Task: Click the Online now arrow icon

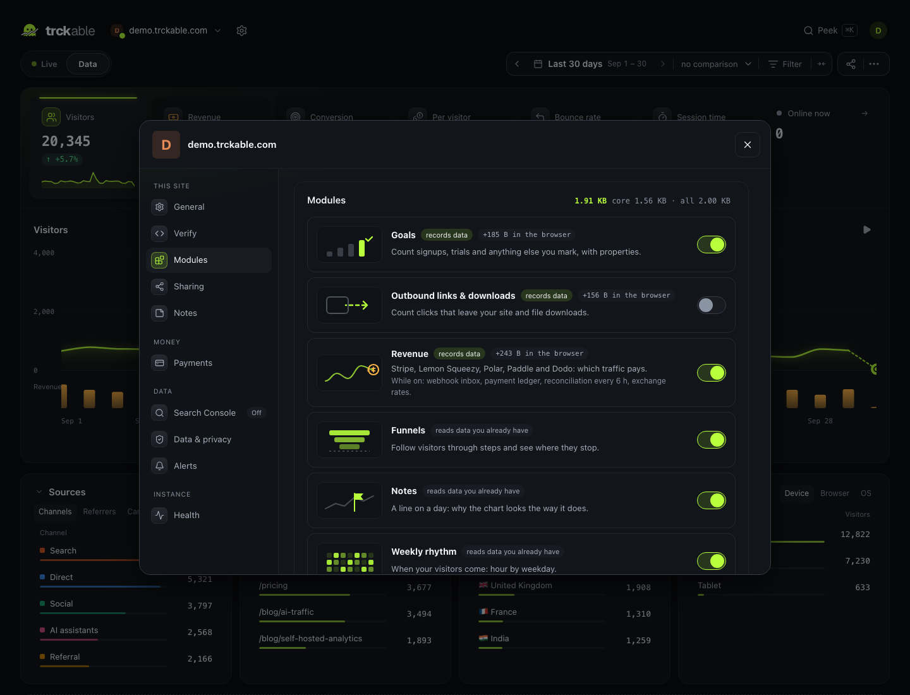Action: point(864,113)
